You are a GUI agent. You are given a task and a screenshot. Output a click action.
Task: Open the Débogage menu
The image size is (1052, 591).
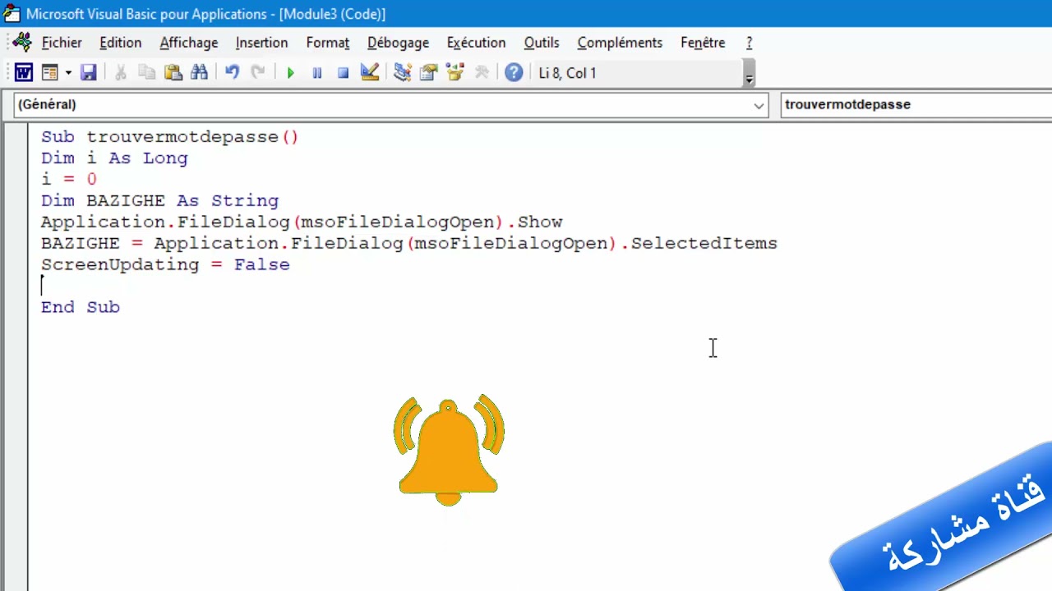(399, 43)
